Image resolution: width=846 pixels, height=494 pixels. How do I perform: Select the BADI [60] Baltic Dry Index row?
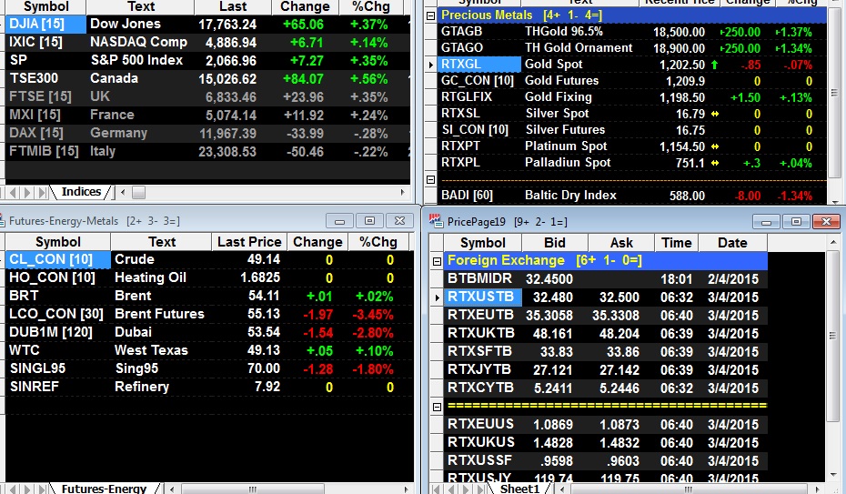[632, 196]
